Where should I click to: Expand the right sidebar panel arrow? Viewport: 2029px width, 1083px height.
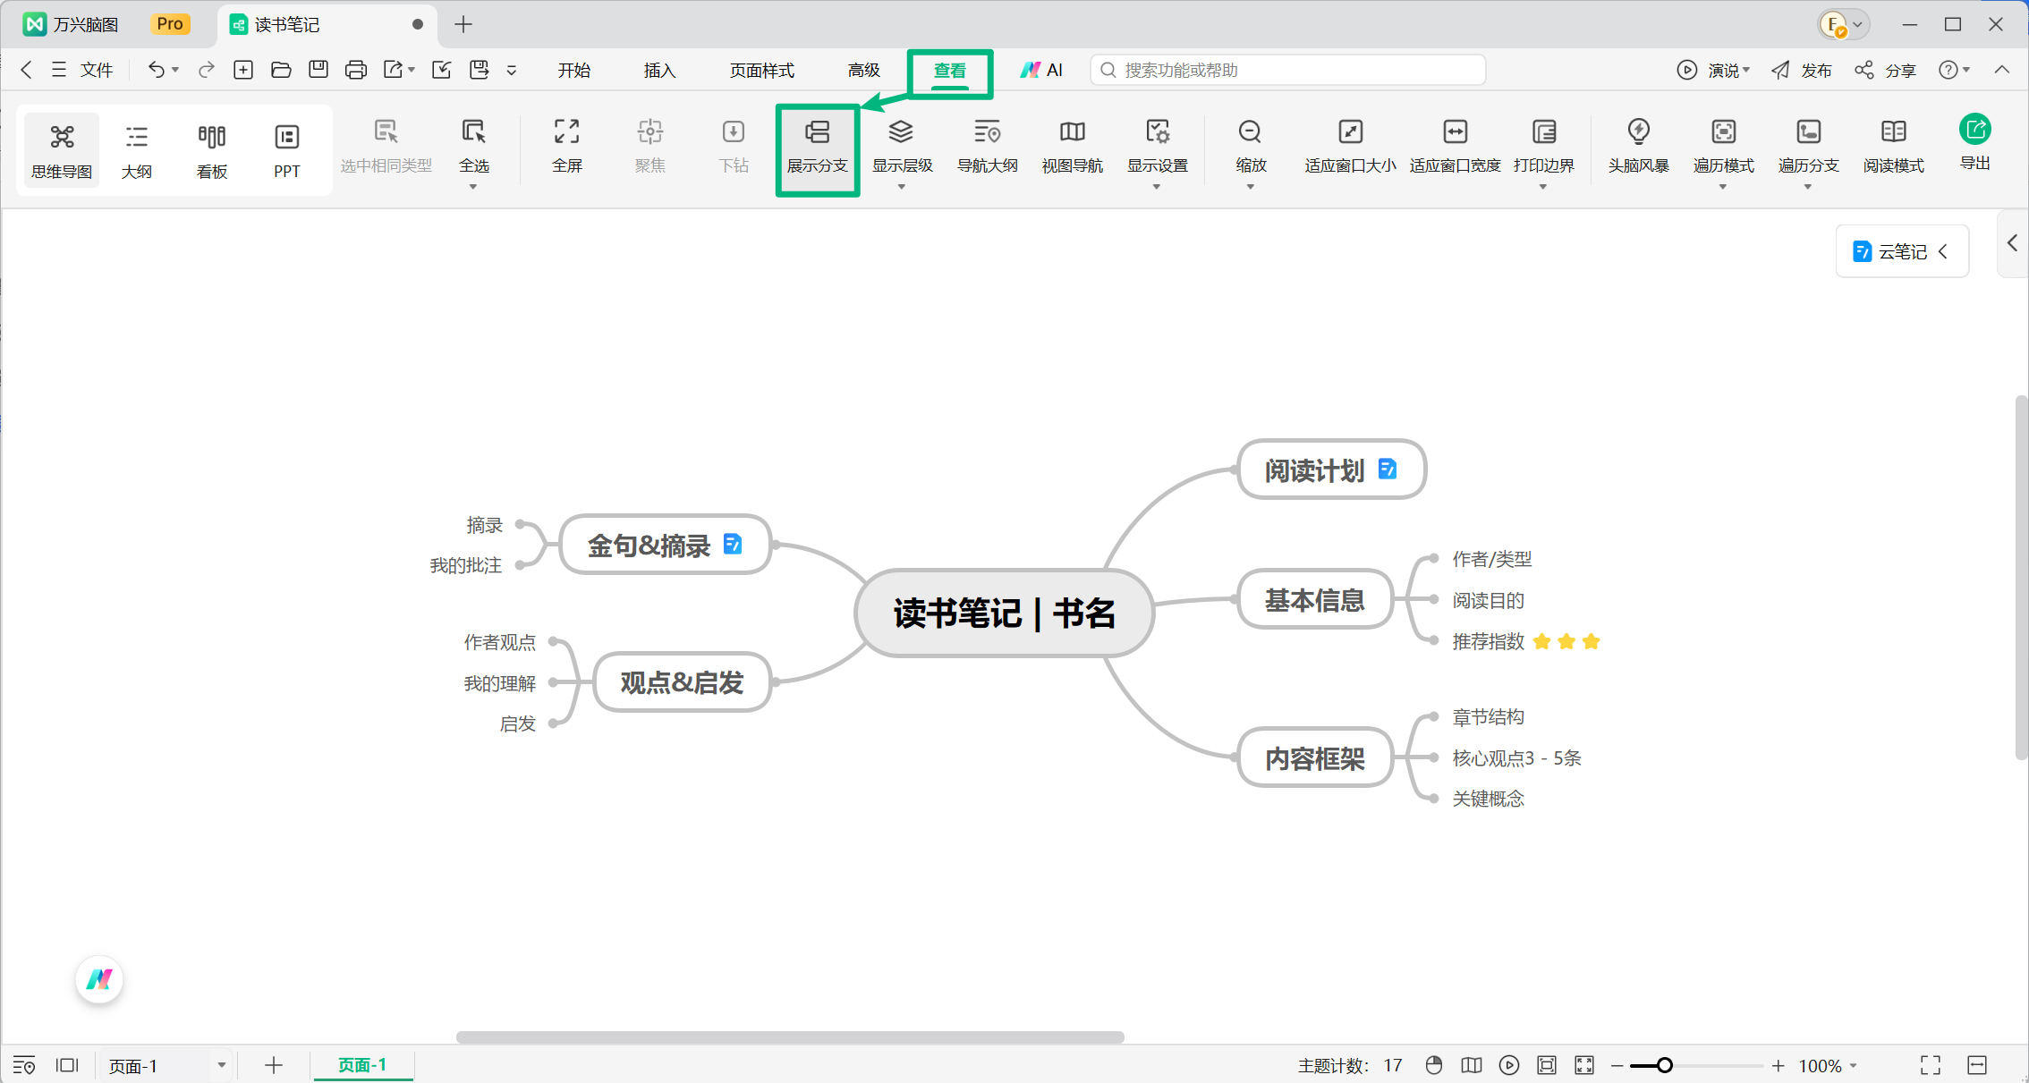(x=2012, y=242)
